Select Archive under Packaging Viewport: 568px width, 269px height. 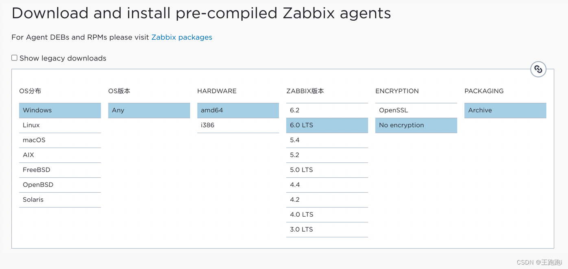(505, 110)
